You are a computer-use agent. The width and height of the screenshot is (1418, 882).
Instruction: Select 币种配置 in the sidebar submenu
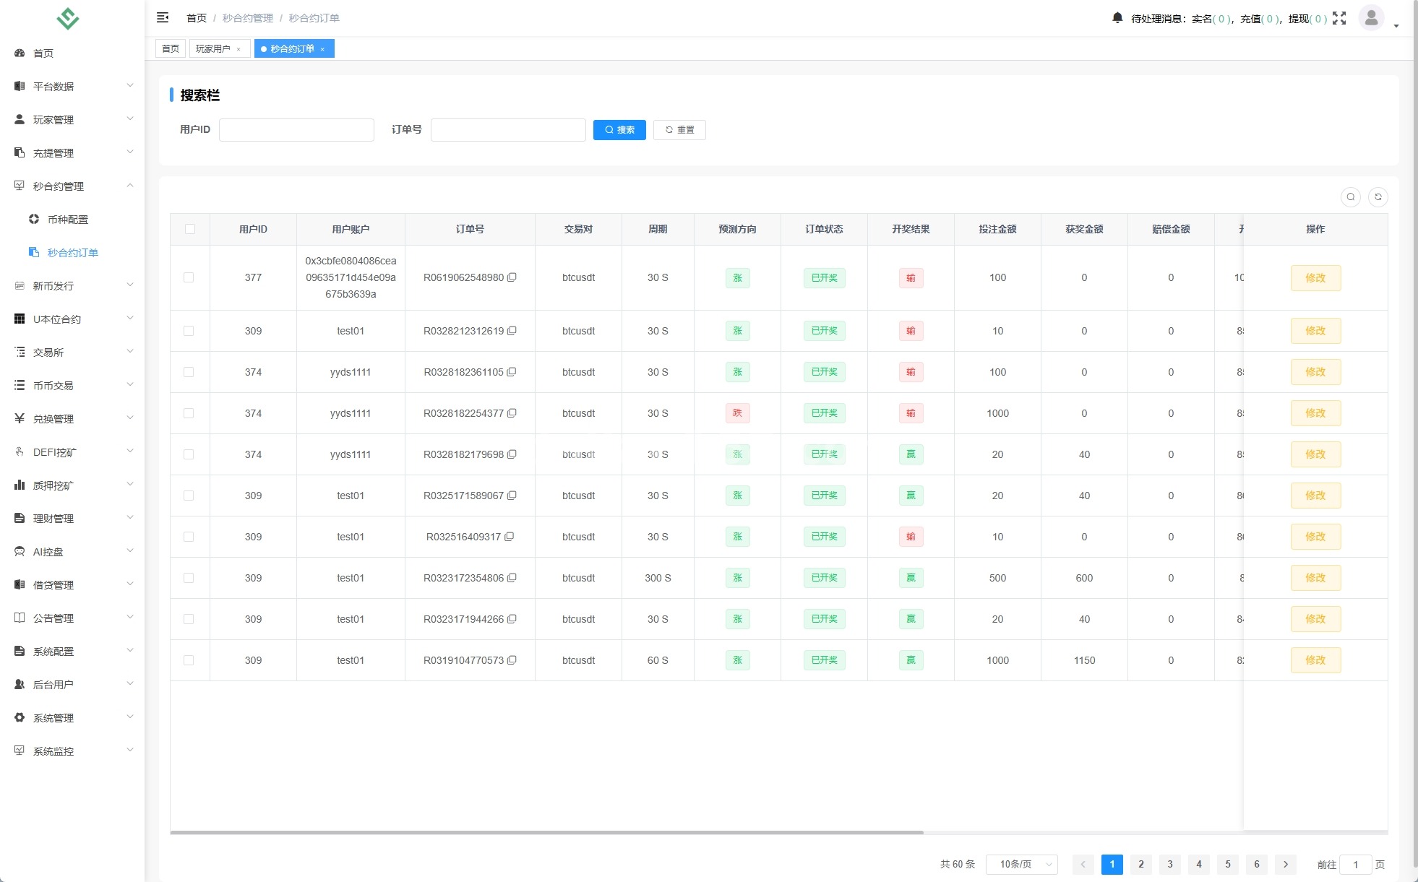pos(69,219)
